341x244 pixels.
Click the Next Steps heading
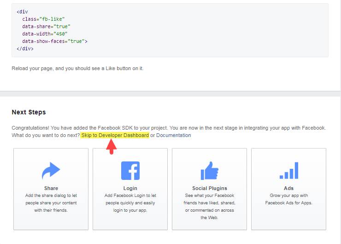pos(29,112)
